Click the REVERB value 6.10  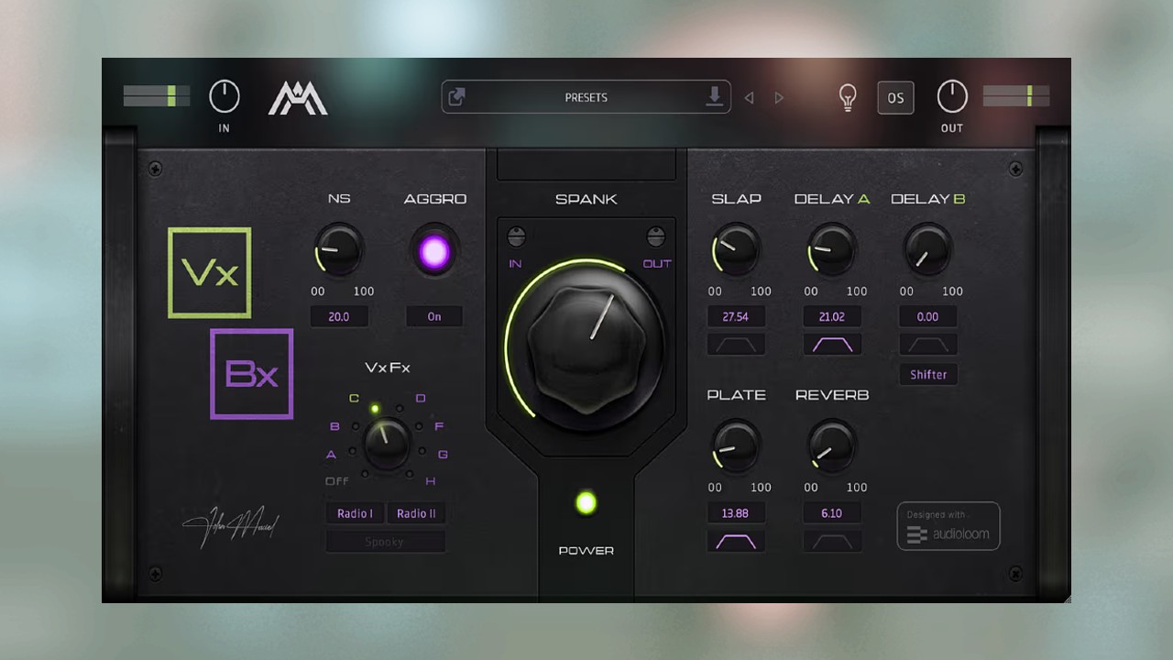[x=832, y=513]
